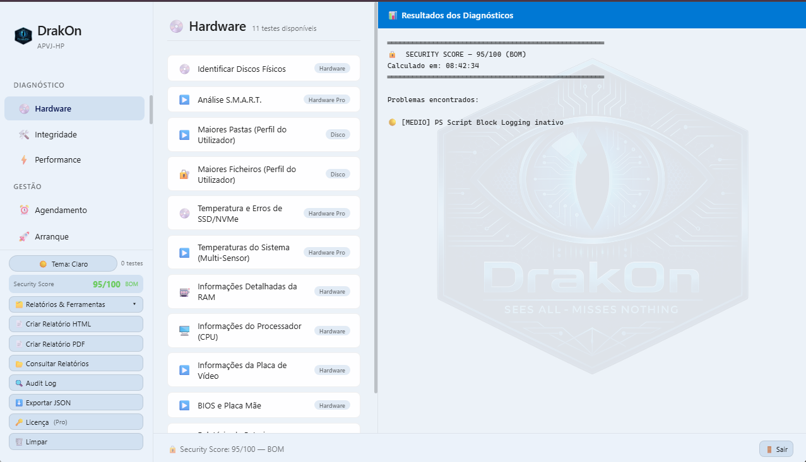Run Análise S.M.A.R.T. test
Screen dimensions: 806x462
(264, 100)
